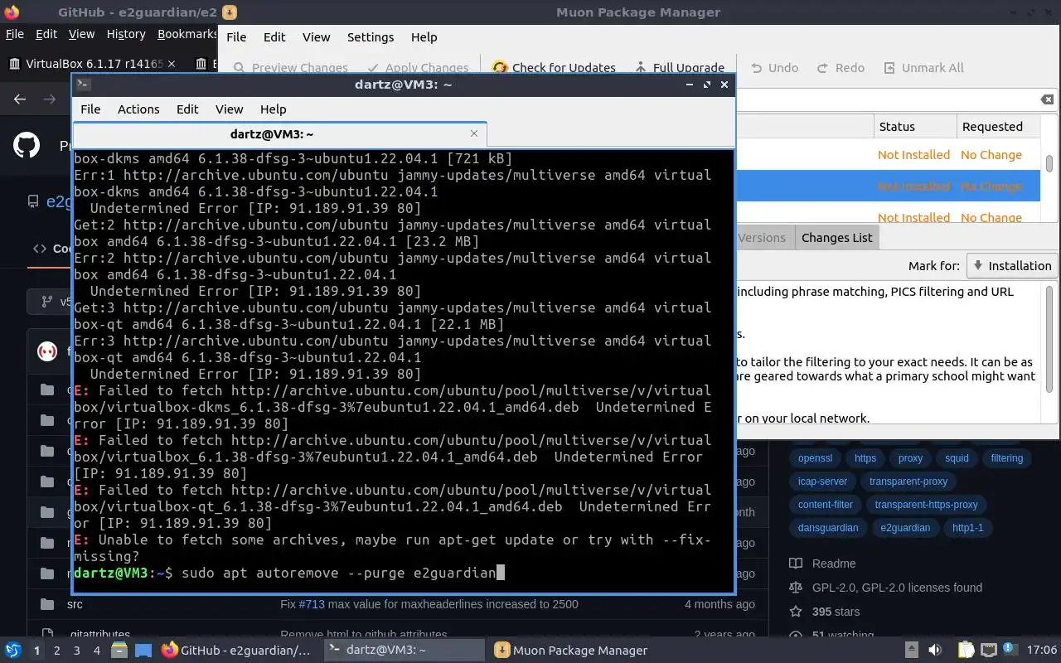Click the Firefox forward arrow
Image resolution: width=1061 pixels, height=663 pixels.
50,99
